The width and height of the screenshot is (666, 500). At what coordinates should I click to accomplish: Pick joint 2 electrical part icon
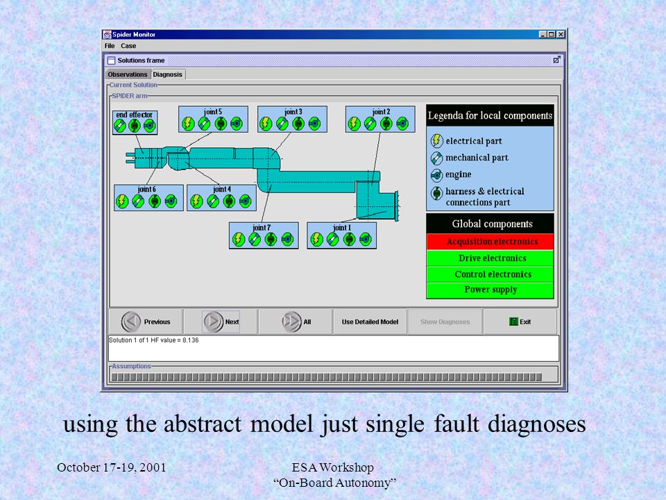pyautogui.click(x=354, y=124)
